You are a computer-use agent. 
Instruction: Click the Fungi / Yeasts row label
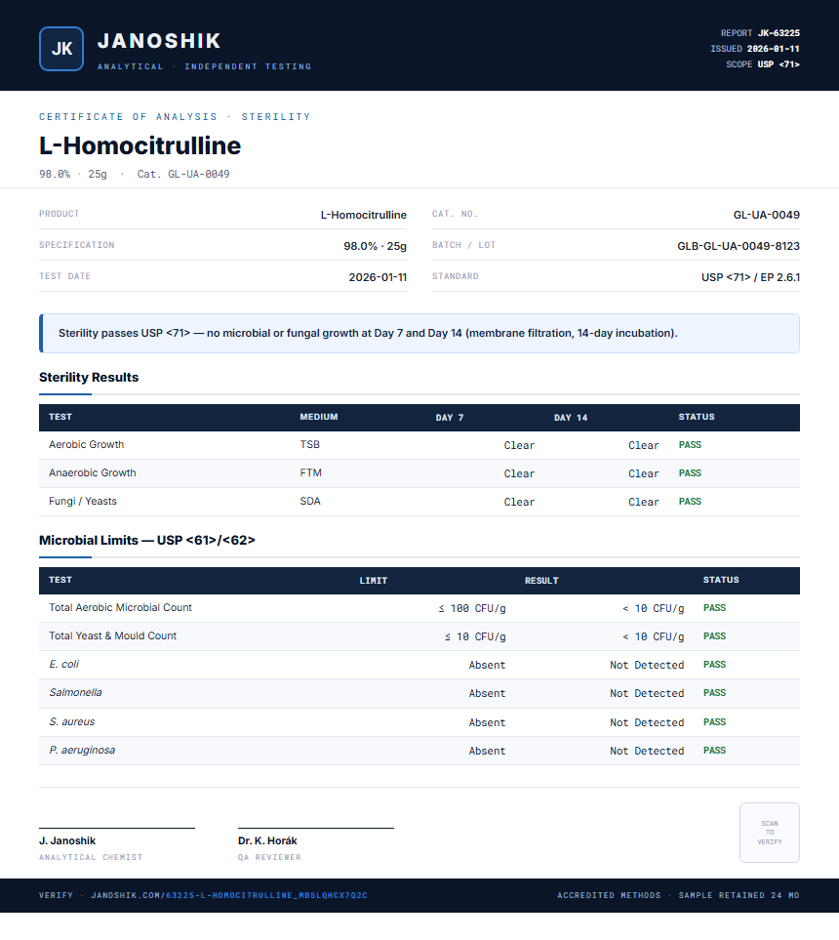pyautogui.click(x=83, y=501)
